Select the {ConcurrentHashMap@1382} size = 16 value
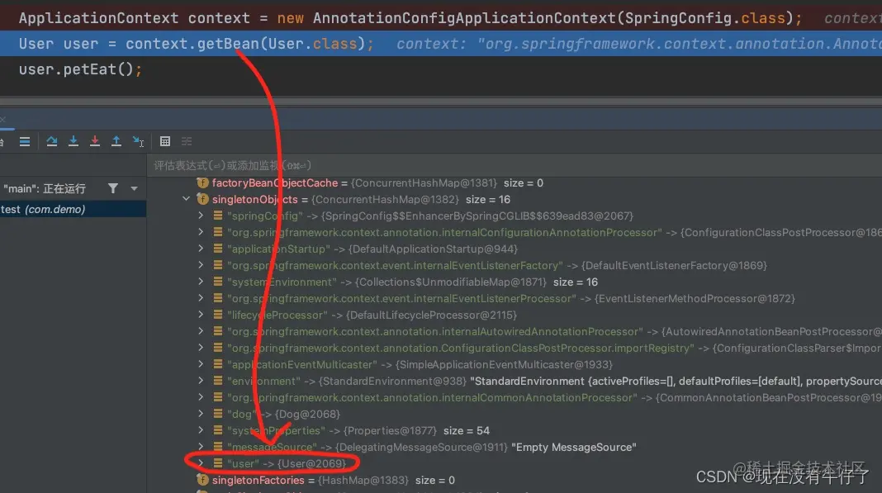The height and width of the screenshot is (493, 882). [410, 200]
